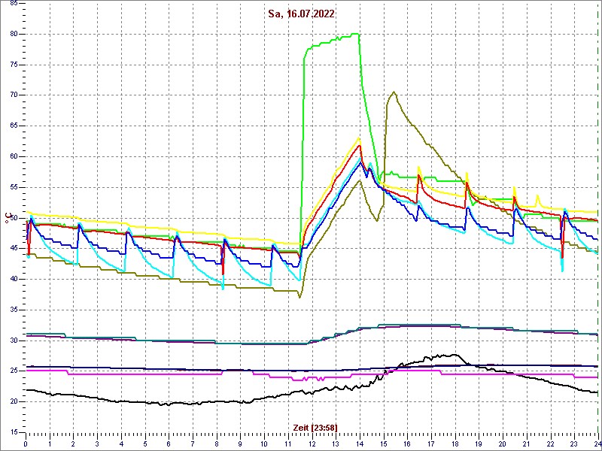The height and width of the screenshot is (451, 602).
Task: Click hour 15 on the time axis
Action: pos(384,443)
